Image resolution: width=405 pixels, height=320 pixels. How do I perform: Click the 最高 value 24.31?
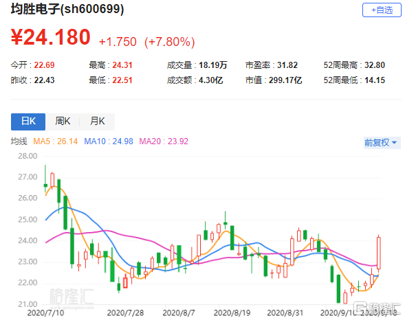(x=122, y=65)
